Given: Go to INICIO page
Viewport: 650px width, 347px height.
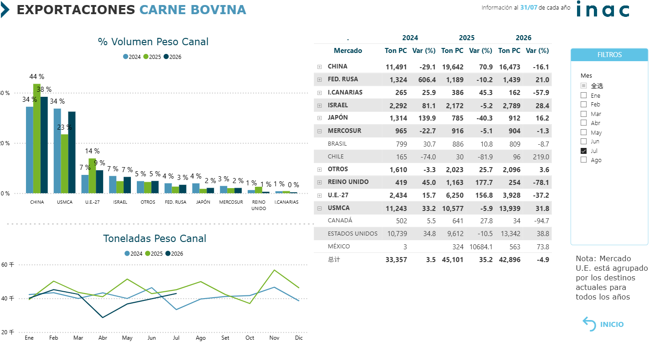Looking at the screenshot, I should point(612,324).
